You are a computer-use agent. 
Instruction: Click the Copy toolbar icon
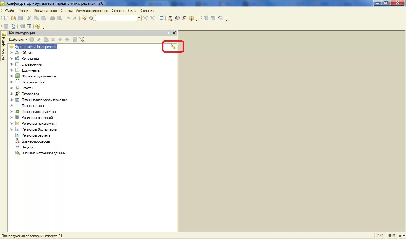click(x=36, y=18)
